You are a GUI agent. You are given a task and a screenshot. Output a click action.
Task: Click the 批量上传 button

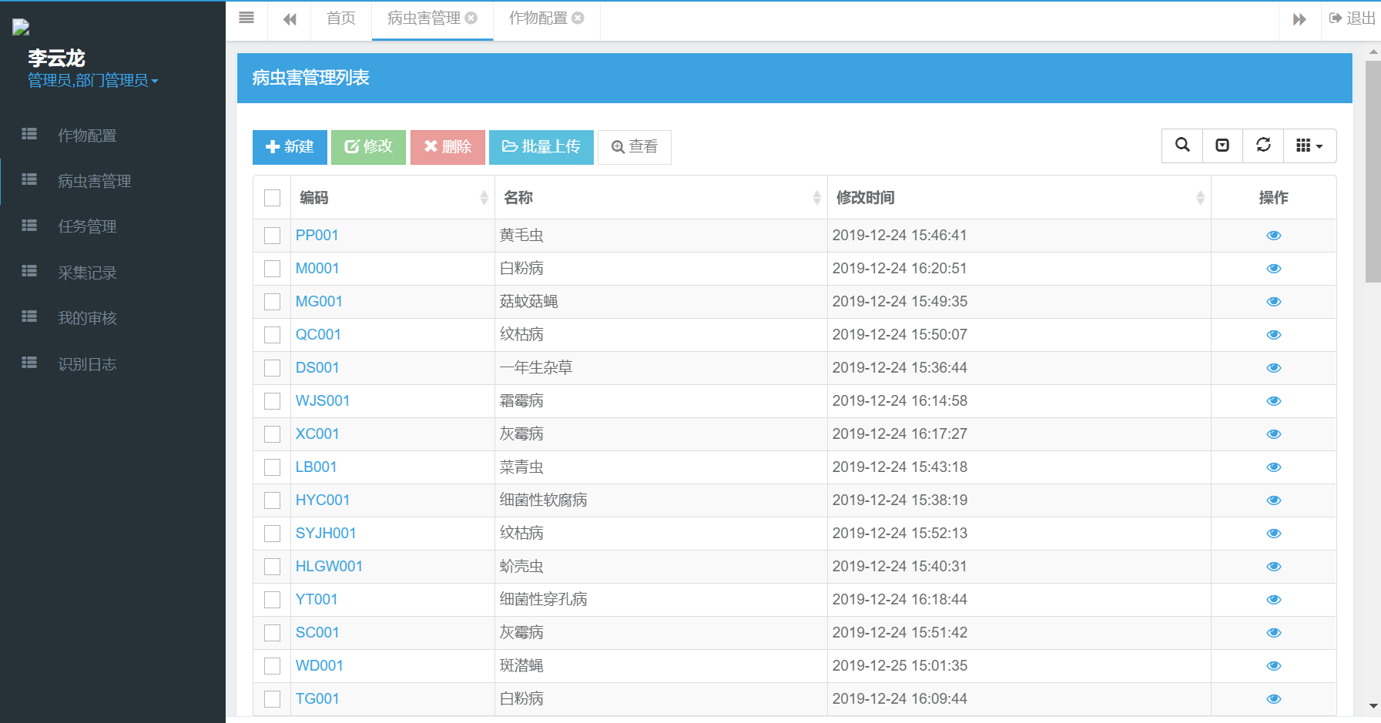[541, 147]
